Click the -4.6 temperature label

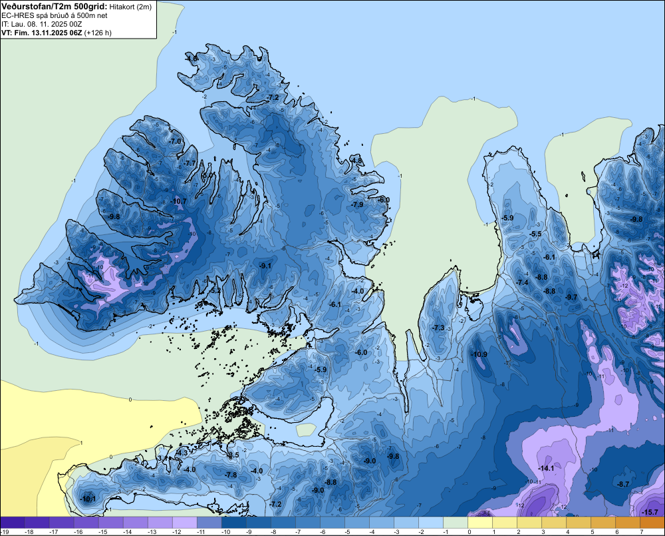tap(192, 59)
